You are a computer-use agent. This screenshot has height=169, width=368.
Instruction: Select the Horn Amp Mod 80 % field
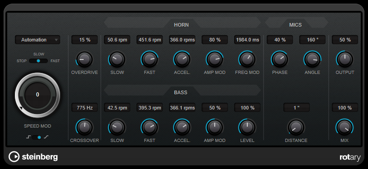215,40
